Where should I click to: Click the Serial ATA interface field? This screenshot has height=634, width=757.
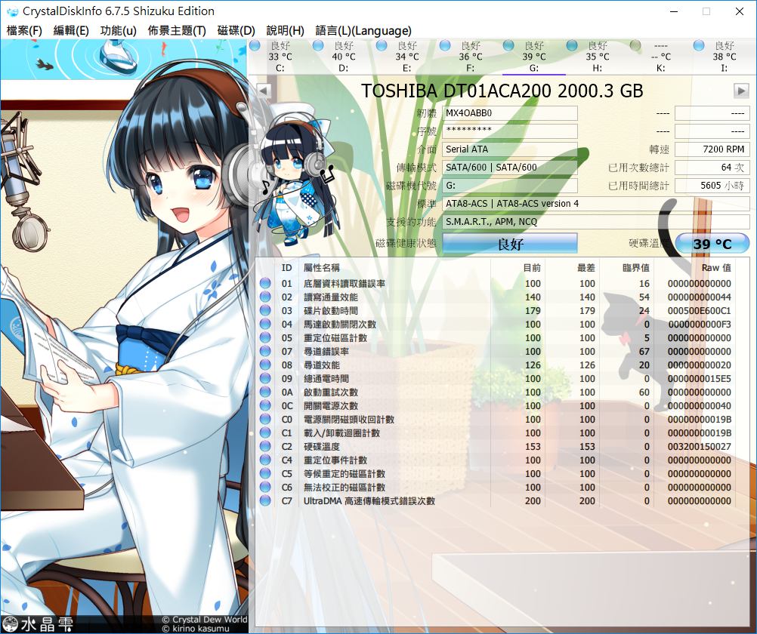click(510, 149)
